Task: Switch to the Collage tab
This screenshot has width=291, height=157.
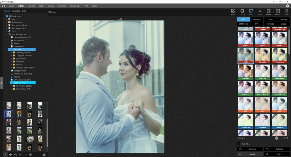Action: pos(51,6)
